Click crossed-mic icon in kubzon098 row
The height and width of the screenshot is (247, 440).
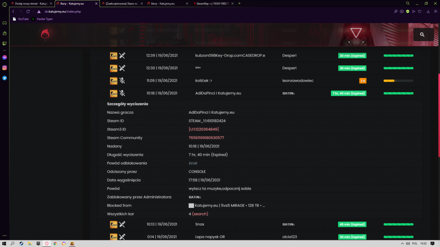tap(122, 55)
